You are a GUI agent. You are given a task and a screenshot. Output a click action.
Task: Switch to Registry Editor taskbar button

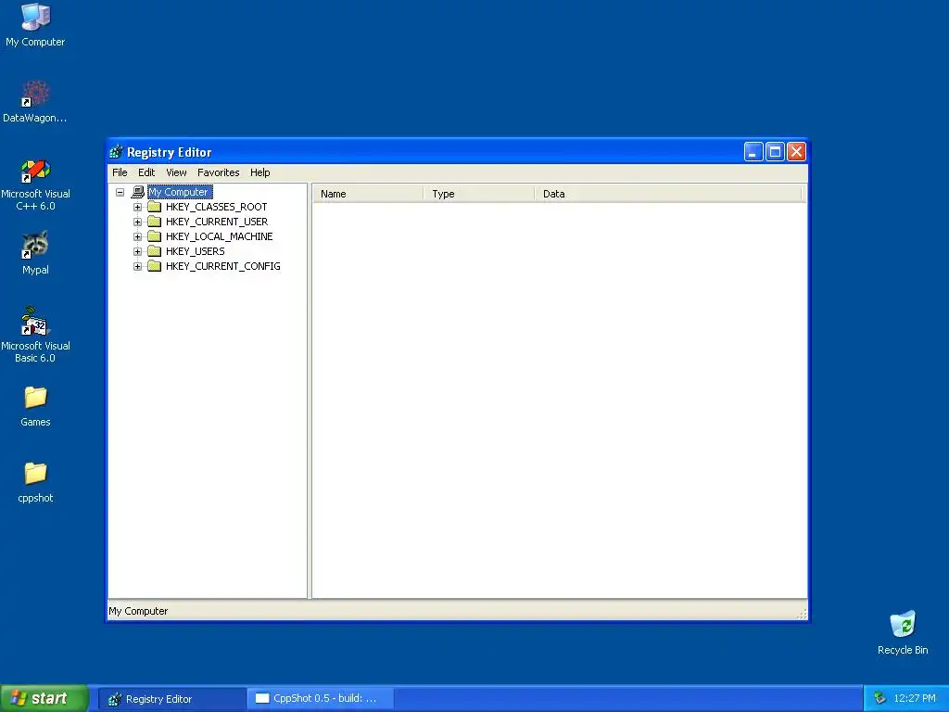(171, 699)
